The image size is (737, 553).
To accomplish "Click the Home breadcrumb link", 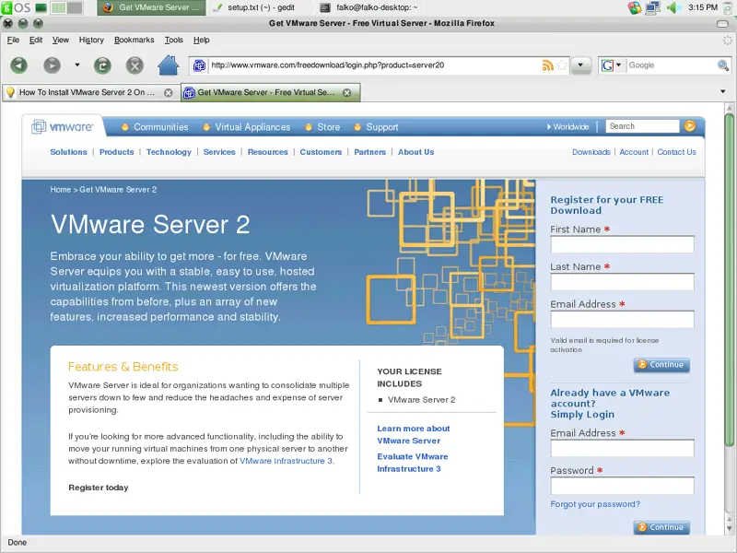I will coord(60,190).
